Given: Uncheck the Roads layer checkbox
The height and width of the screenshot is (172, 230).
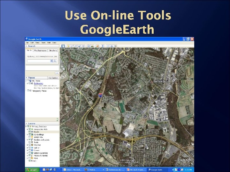Looking at the screenshot, I should point(30,132).
